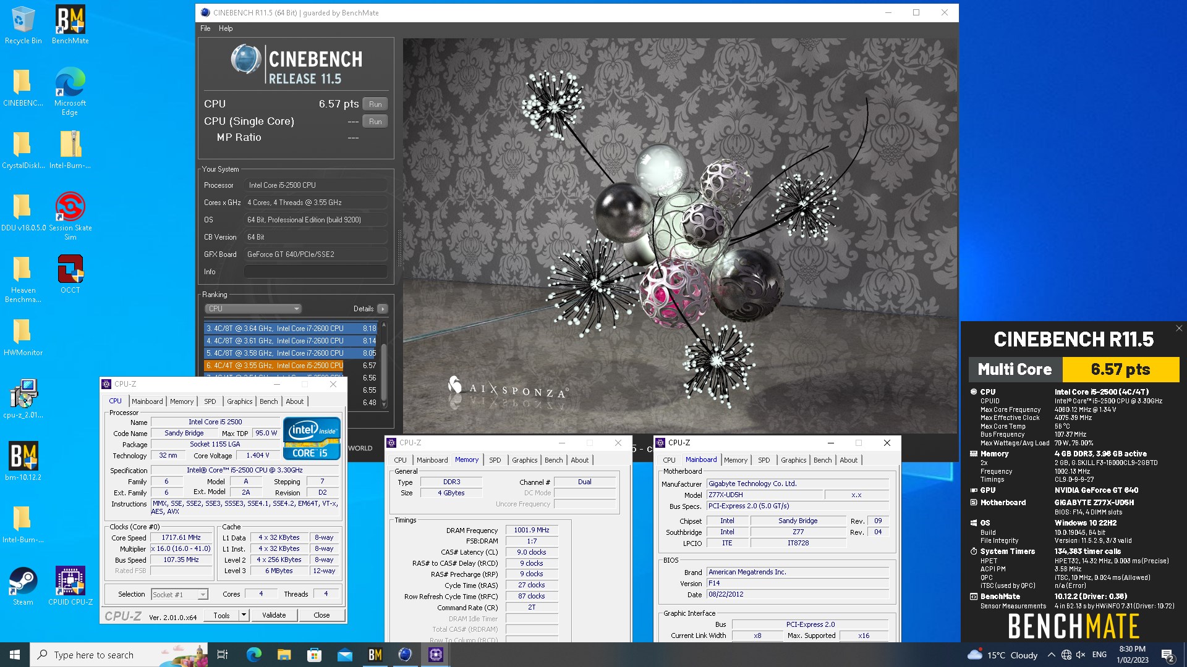Switch to Bench tab in left CPU-Z
This screenshot has width=1187, height=667.
[268, 401]
